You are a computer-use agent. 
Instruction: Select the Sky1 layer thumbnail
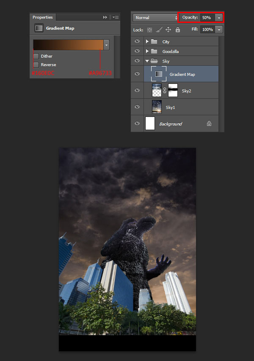(157, 107)
